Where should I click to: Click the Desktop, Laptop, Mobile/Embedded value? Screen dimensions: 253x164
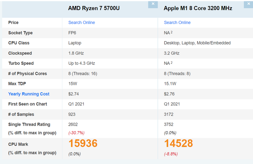coord(197,43)
